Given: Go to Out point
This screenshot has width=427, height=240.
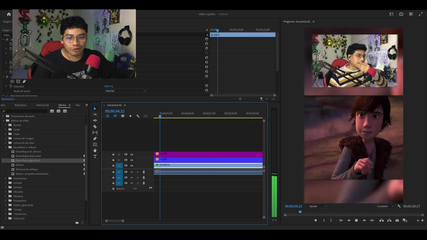Looking at the screenshot, I should (x=372, y=220).
